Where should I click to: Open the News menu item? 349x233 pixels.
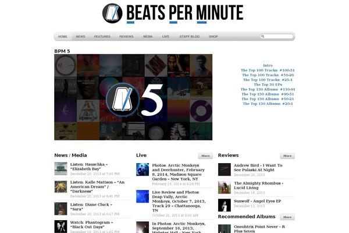(x=81, y=37)
